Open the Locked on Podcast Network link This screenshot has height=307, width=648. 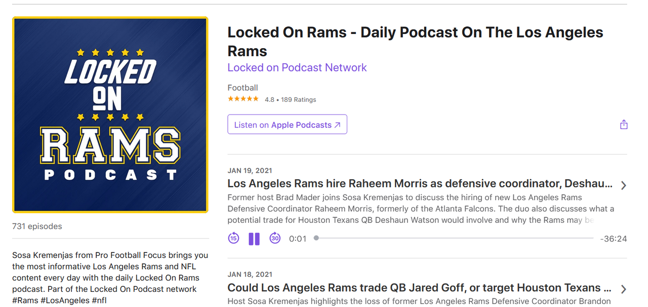[297, 67]
